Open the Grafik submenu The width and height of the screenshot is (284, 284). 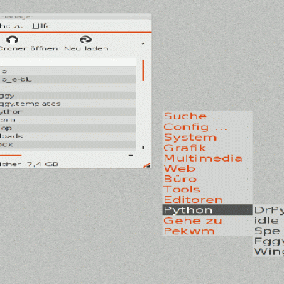[207, 148]
